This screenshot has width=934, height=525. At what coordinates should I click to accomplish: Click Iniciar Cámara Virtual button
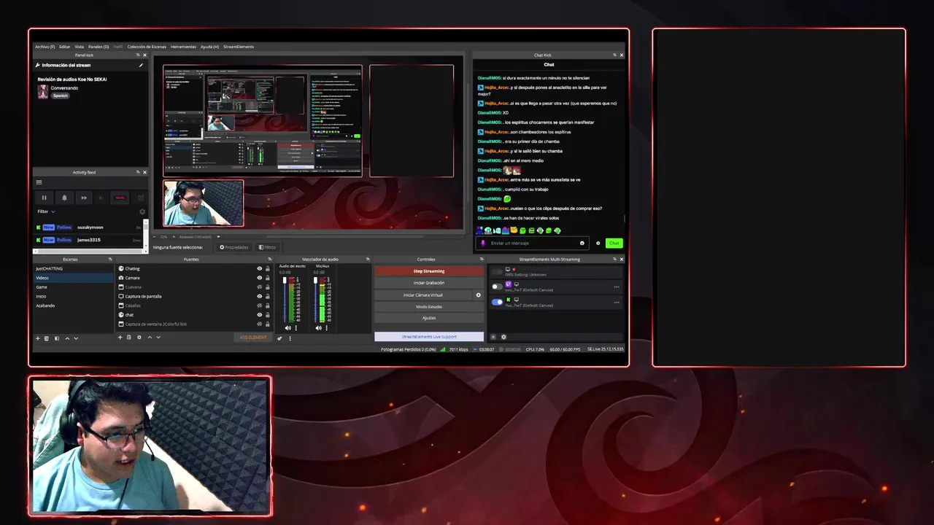[423, 295]
